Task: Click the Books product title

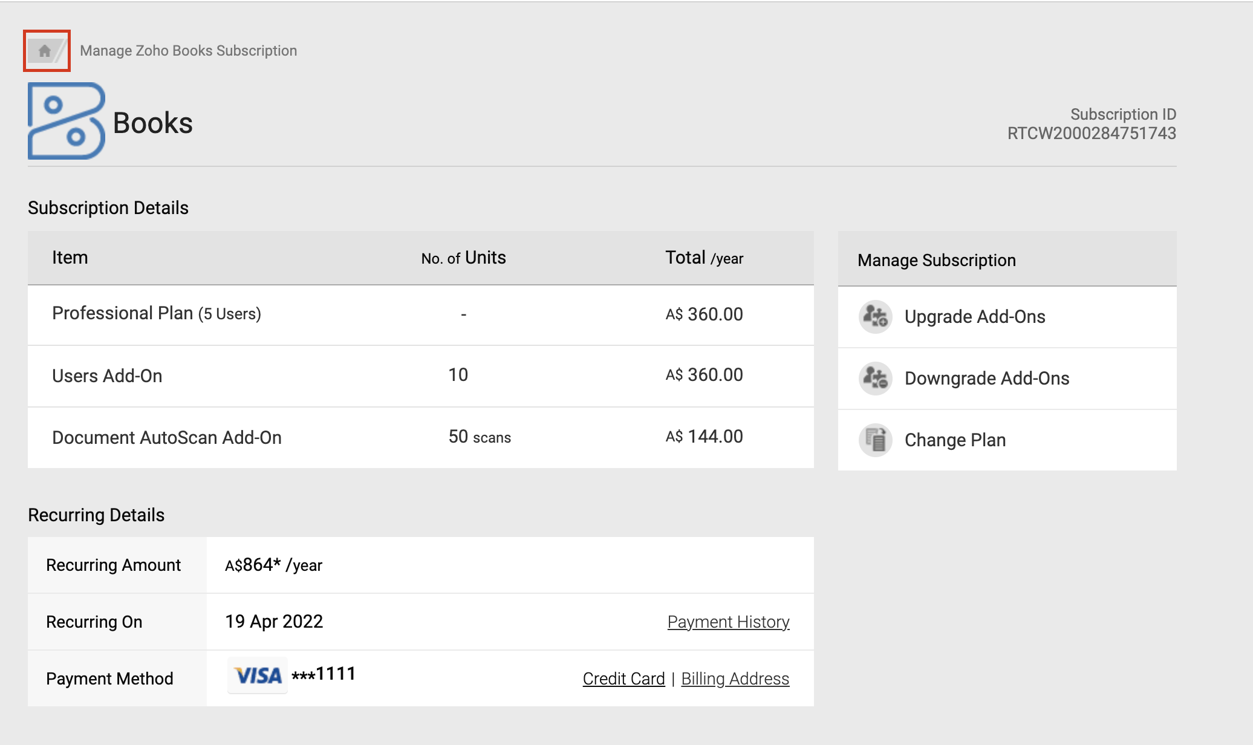Action: click(x=152, y=123)
